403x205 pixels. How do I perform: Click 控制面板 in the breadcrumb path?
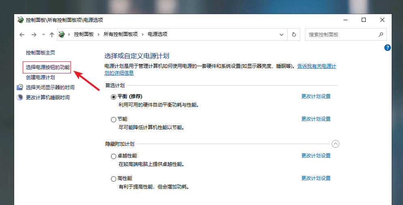pyautogui.click(x=84, y=34)
